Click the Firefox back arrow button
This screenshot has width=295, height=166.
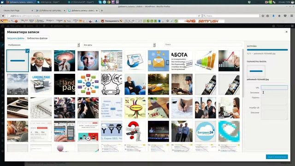pos(3,16)
